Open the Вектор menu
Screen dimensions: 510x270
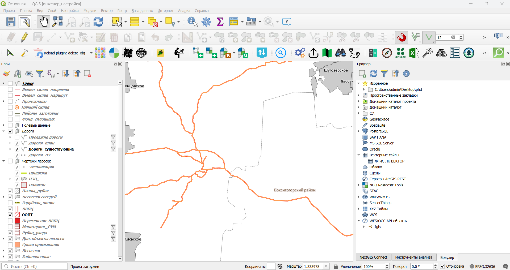107,11
